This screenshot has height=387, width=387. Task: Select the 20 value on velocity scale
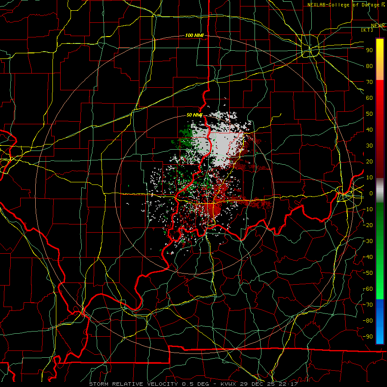click(x=369, y=162)
